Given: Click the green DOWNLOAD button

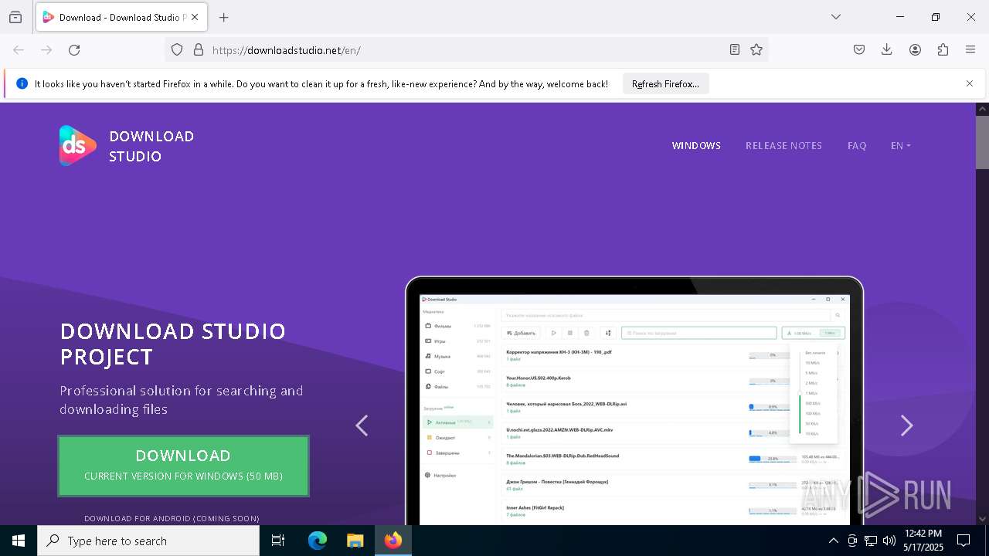Looking at the screenshot, I should coord(183,466).
